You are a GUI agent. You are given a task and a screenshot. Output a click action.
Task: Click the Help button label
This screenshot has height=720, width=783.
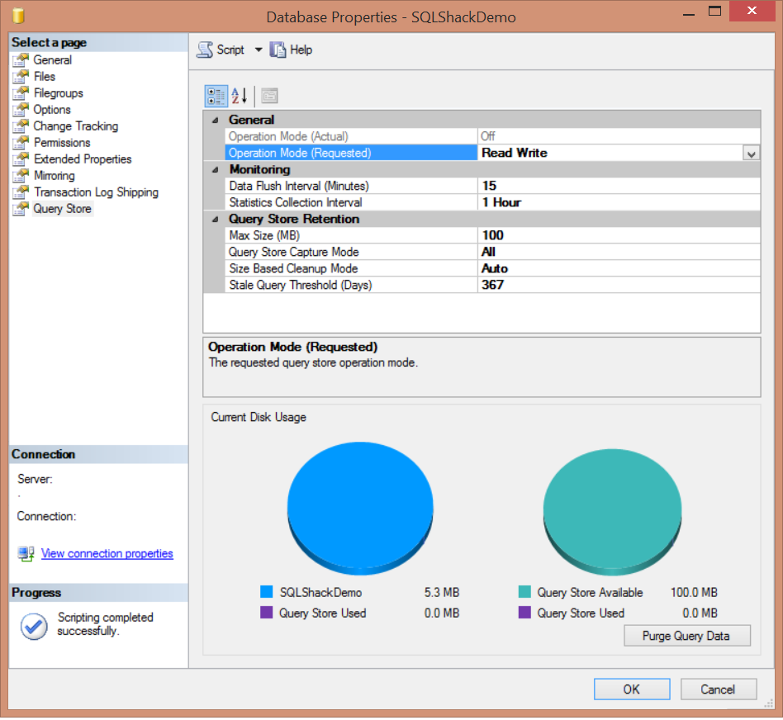tap(301, 50)
